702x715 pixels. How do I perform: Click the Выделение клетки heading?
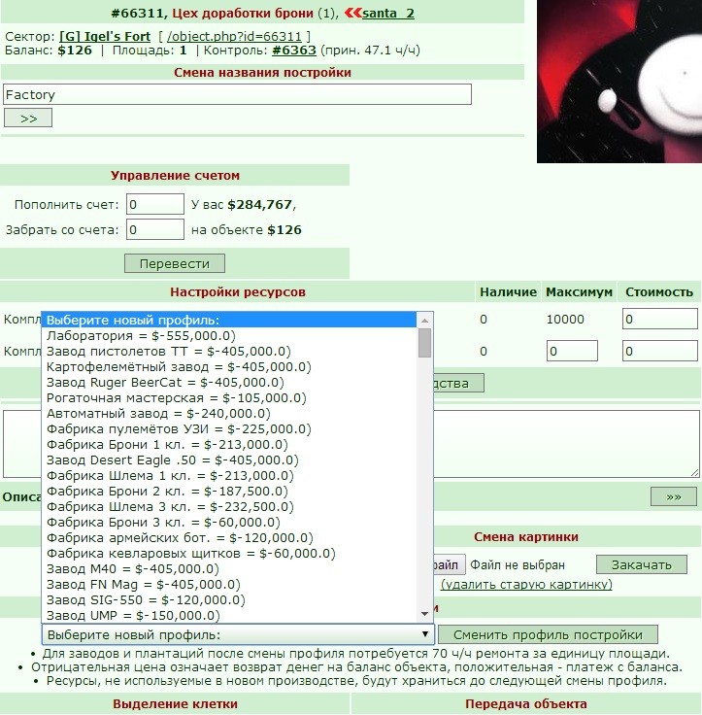point(175,703)
